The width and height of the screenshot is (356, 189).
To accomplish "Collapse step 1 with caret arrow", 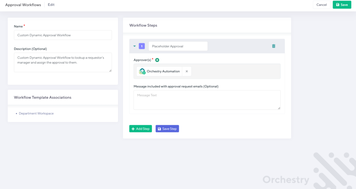I will pos(135,46).
